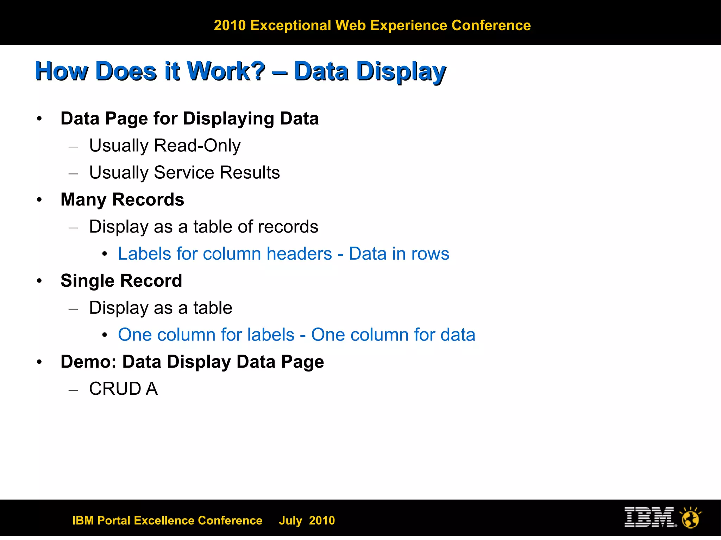This screenshot has width=721, height=540.
Task: Click the bullet 'Many Records'
Action: (122, 200)
